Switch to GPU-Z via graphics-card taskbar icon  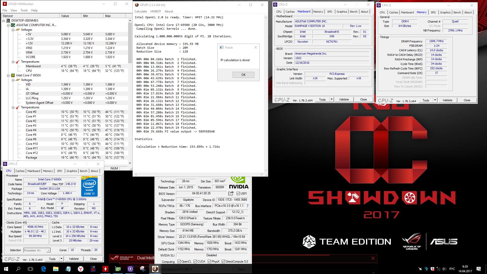118,269
